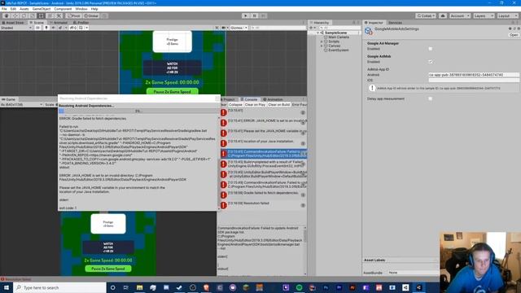Toggle the Console Collapse button

[235, 105]
